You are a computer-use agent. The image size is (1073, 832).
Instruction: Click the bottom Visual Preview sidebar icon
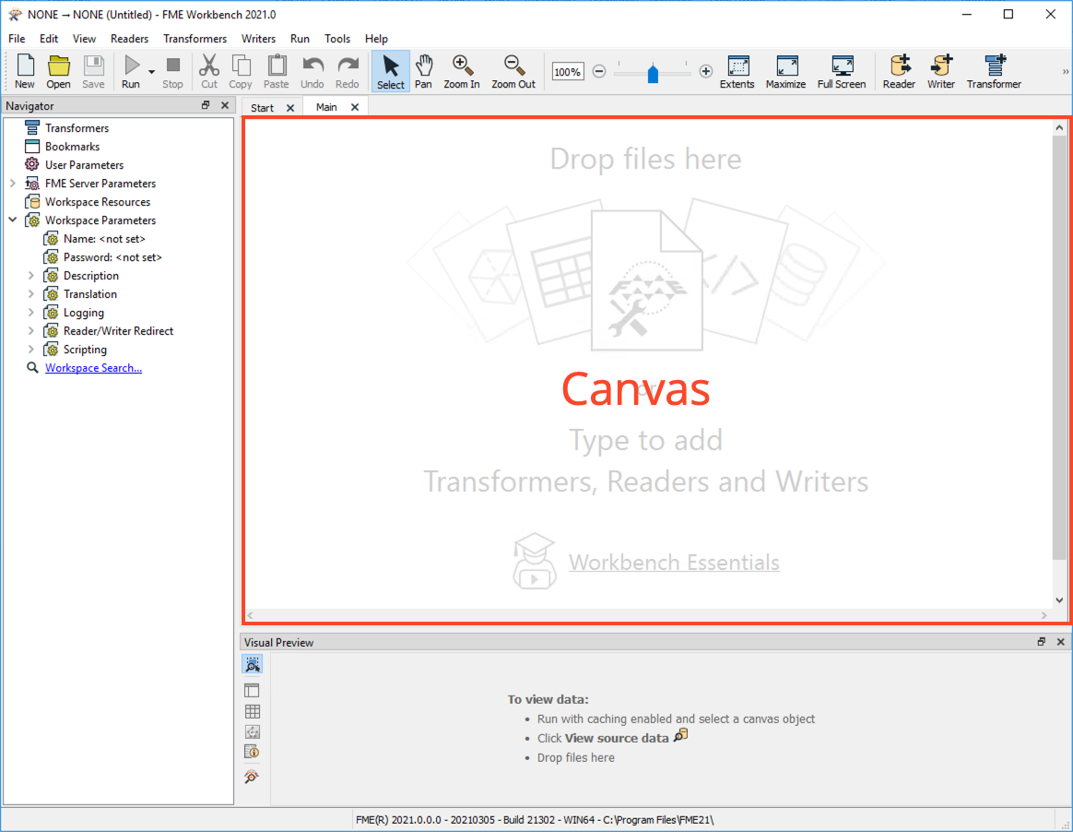tap(253, 777)
